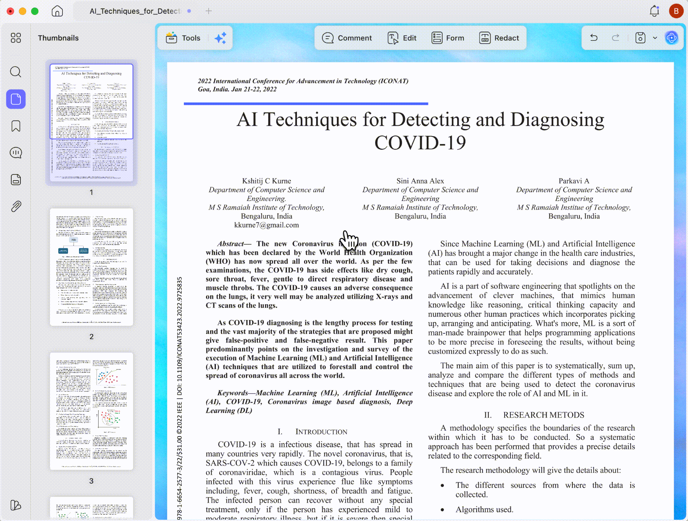This screenshot has width=688, height=521.
Task: Open the search panel in sidebar
Action: click(x=16, y=72)
